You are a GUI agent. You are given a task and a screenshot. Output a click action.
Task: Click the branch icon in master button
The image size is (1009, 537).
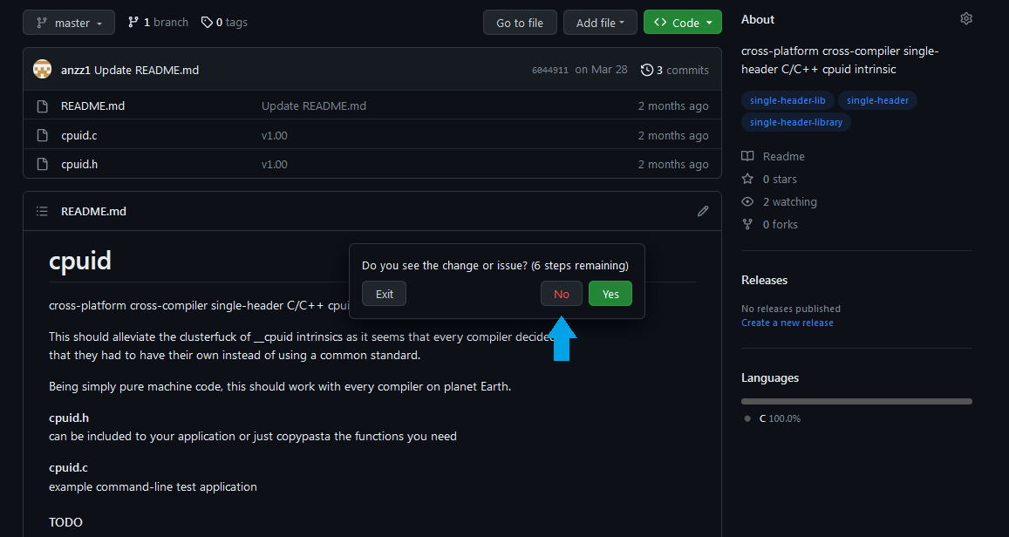tap(42, 23)
